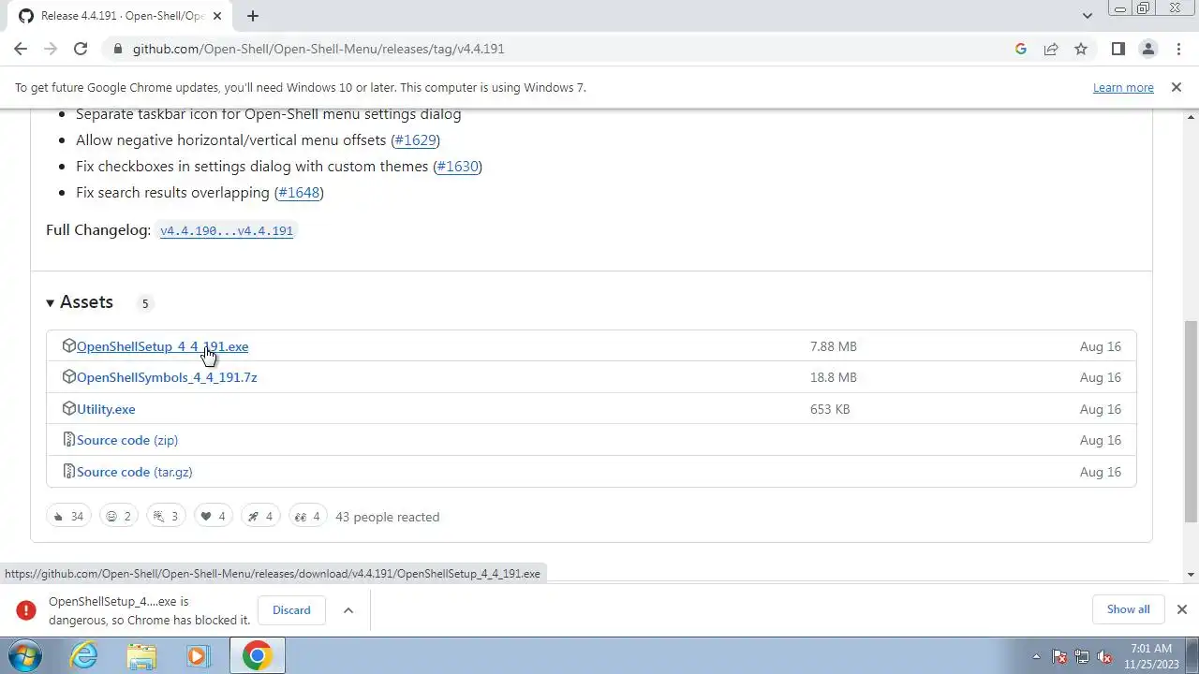This screenshot has height=674, width=1199.
Task: Click the red download warning icon
Action: click(26, 610)
